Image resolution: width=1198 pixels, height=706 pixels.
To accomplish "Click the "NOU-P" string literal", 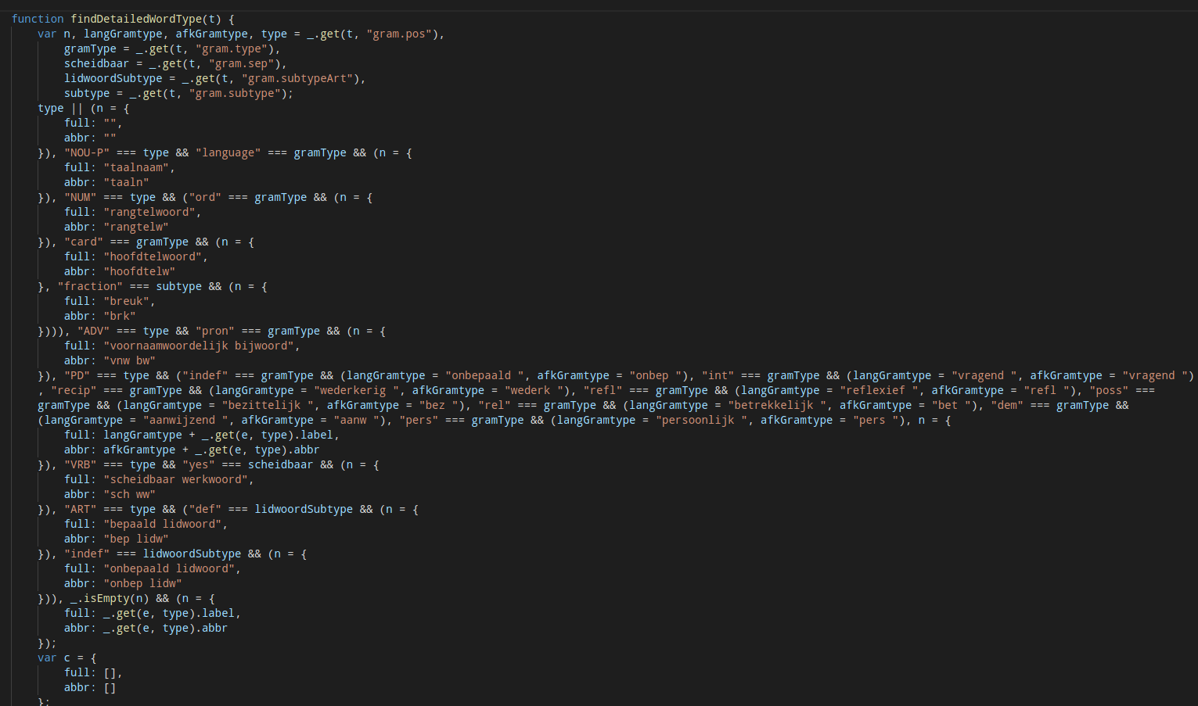I will (87, 152).
